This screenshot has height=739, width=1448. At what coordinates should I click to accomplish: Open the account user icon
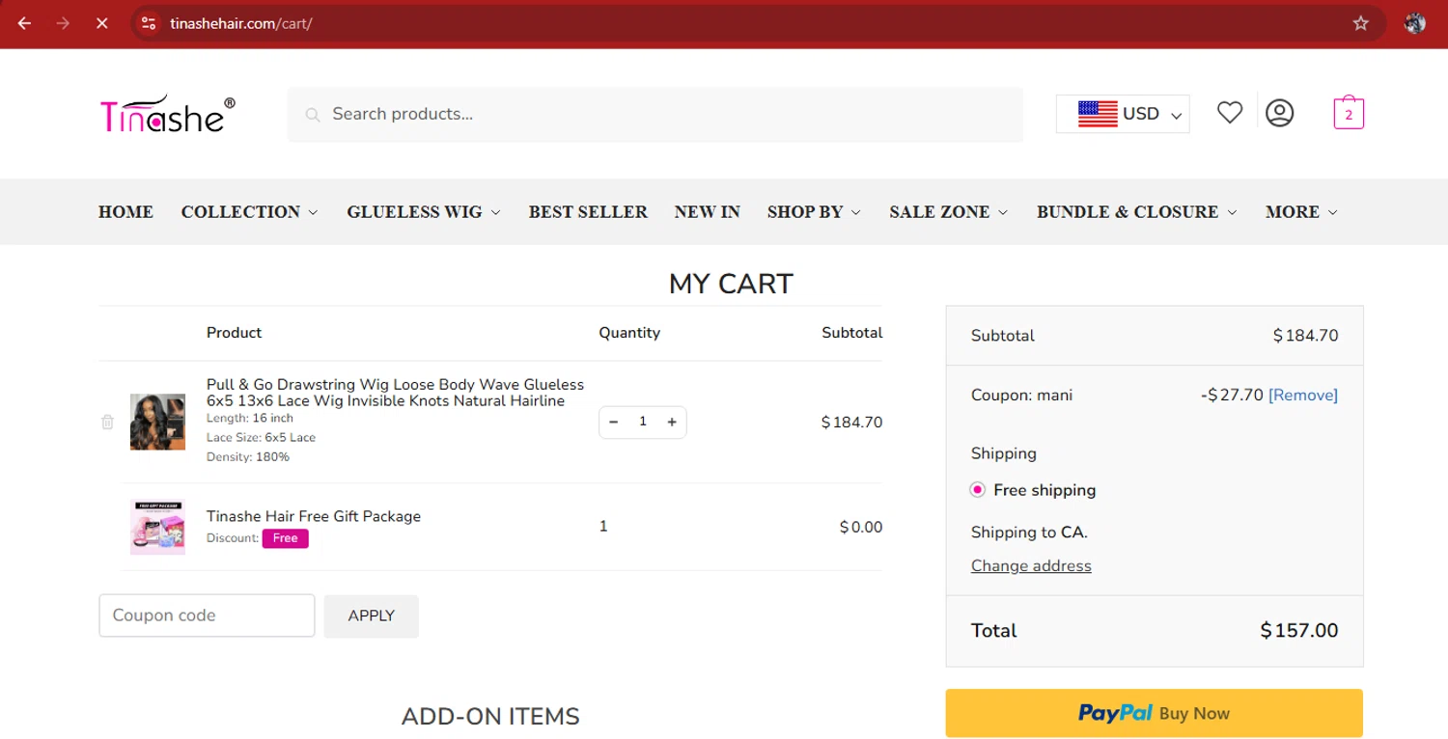(x=1280, y=113)
